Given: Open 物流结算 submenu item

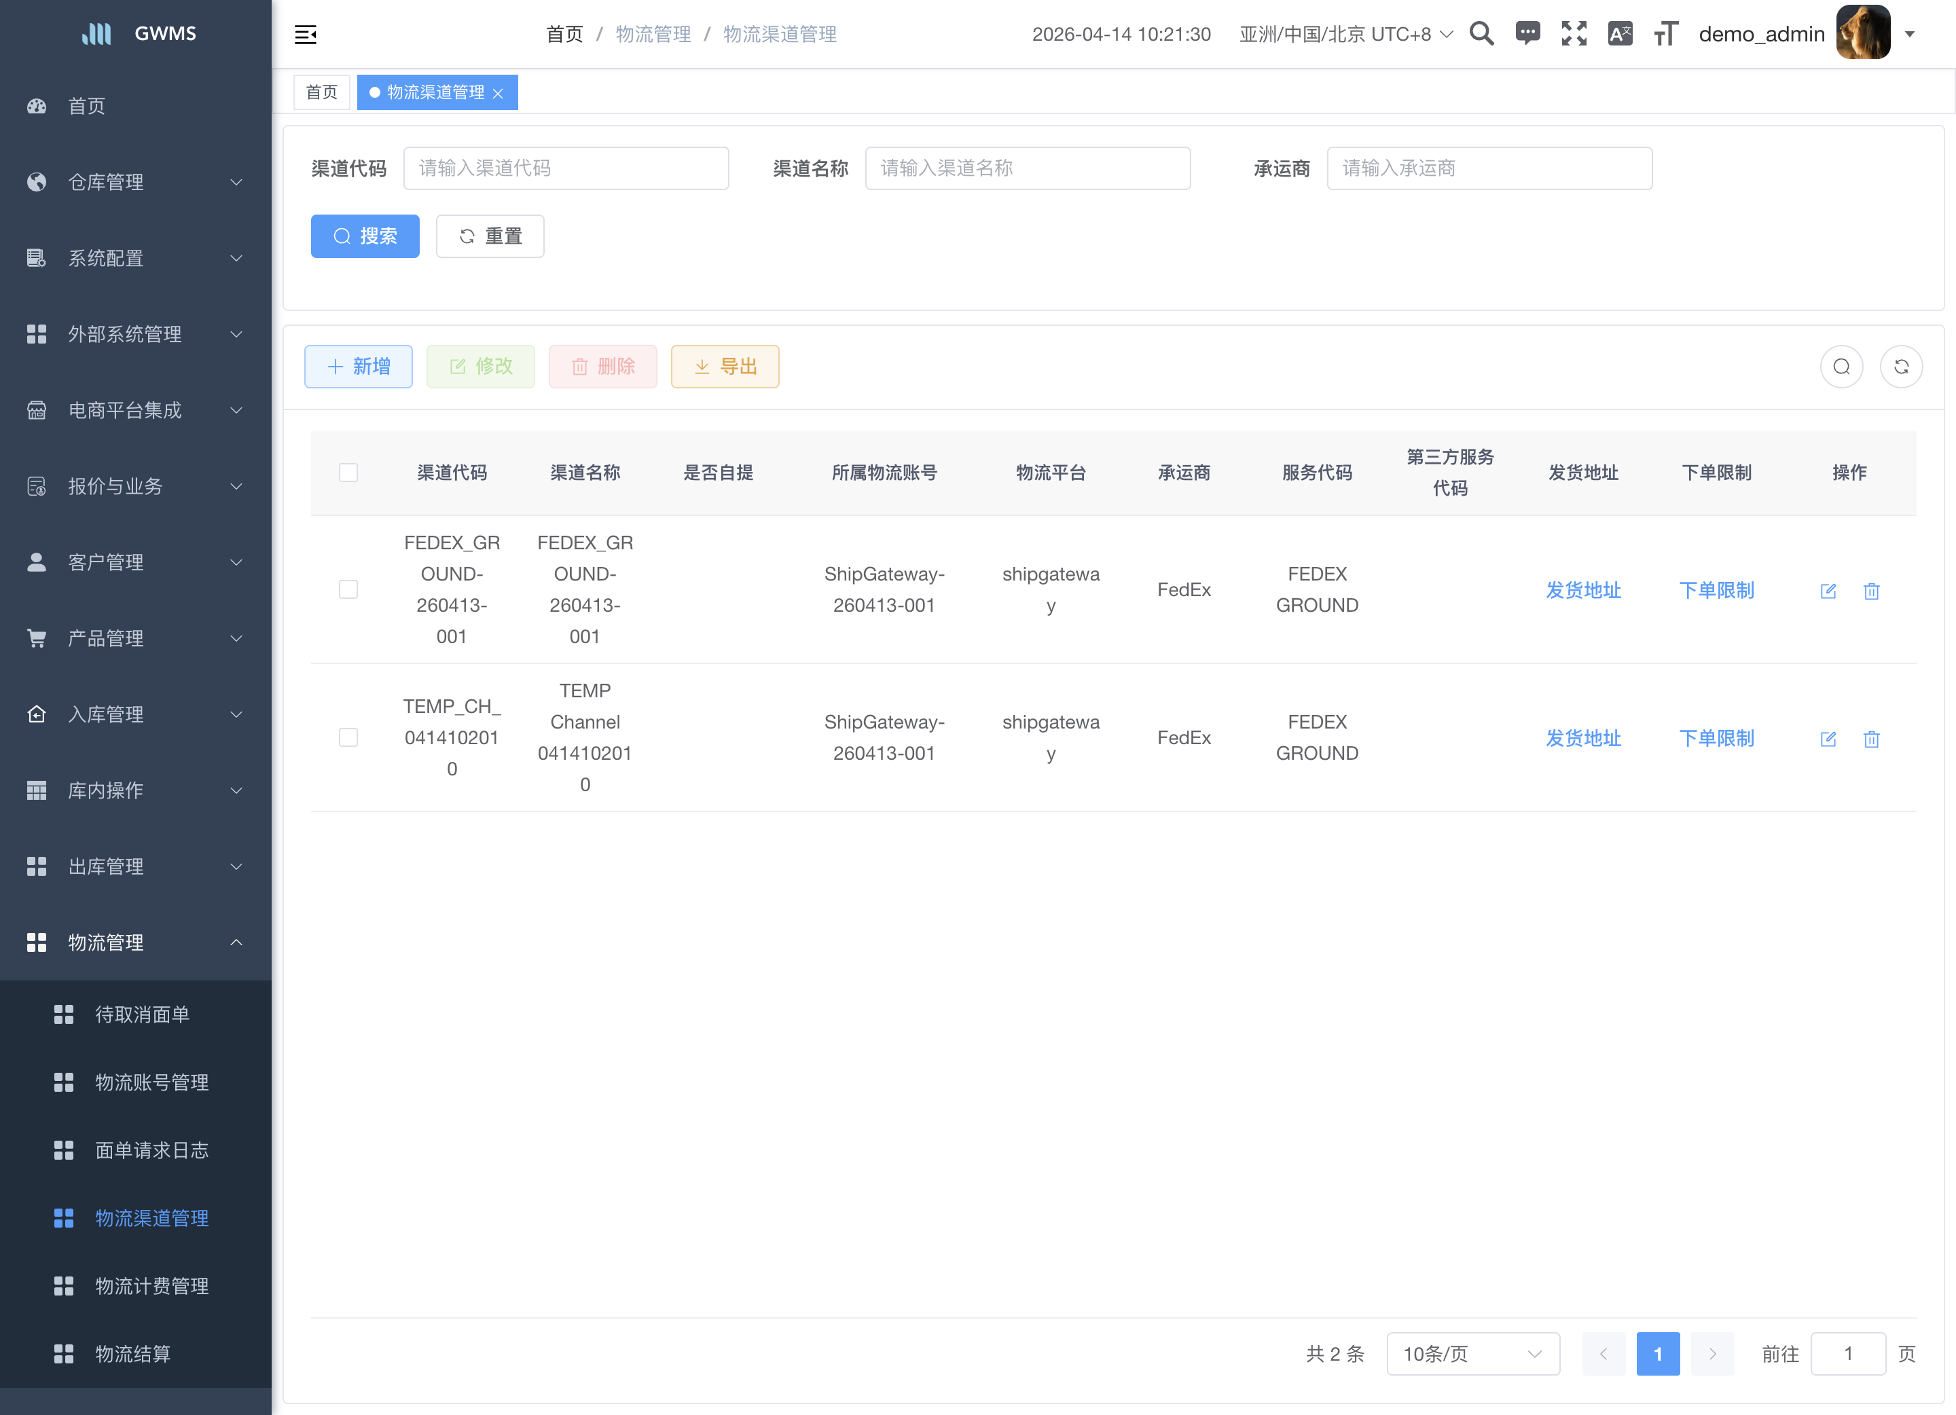Looking at the screenshot, I should point(137,1354).
